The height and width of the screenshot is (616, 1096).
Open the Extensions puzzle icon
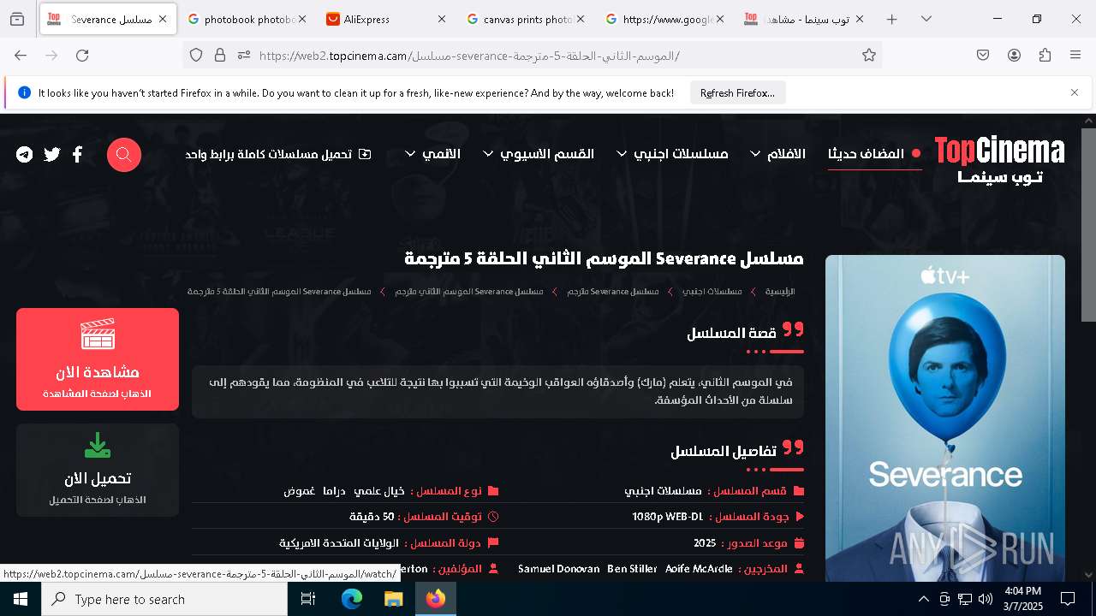pos(1045,56)
